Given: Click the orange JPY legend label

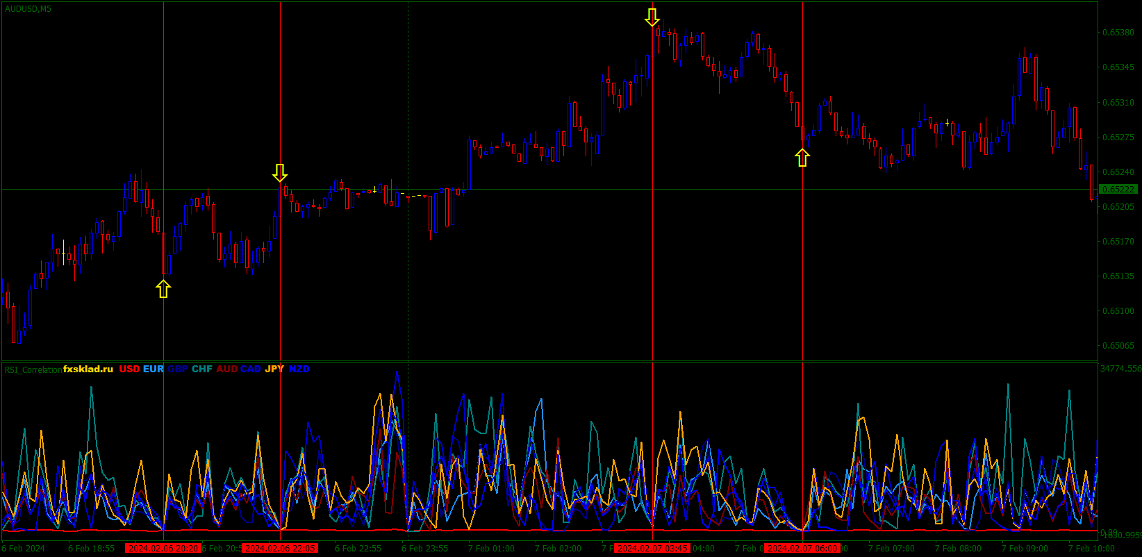Looking at the screenshot, I should pyautogui.click(x=274, y=369).
